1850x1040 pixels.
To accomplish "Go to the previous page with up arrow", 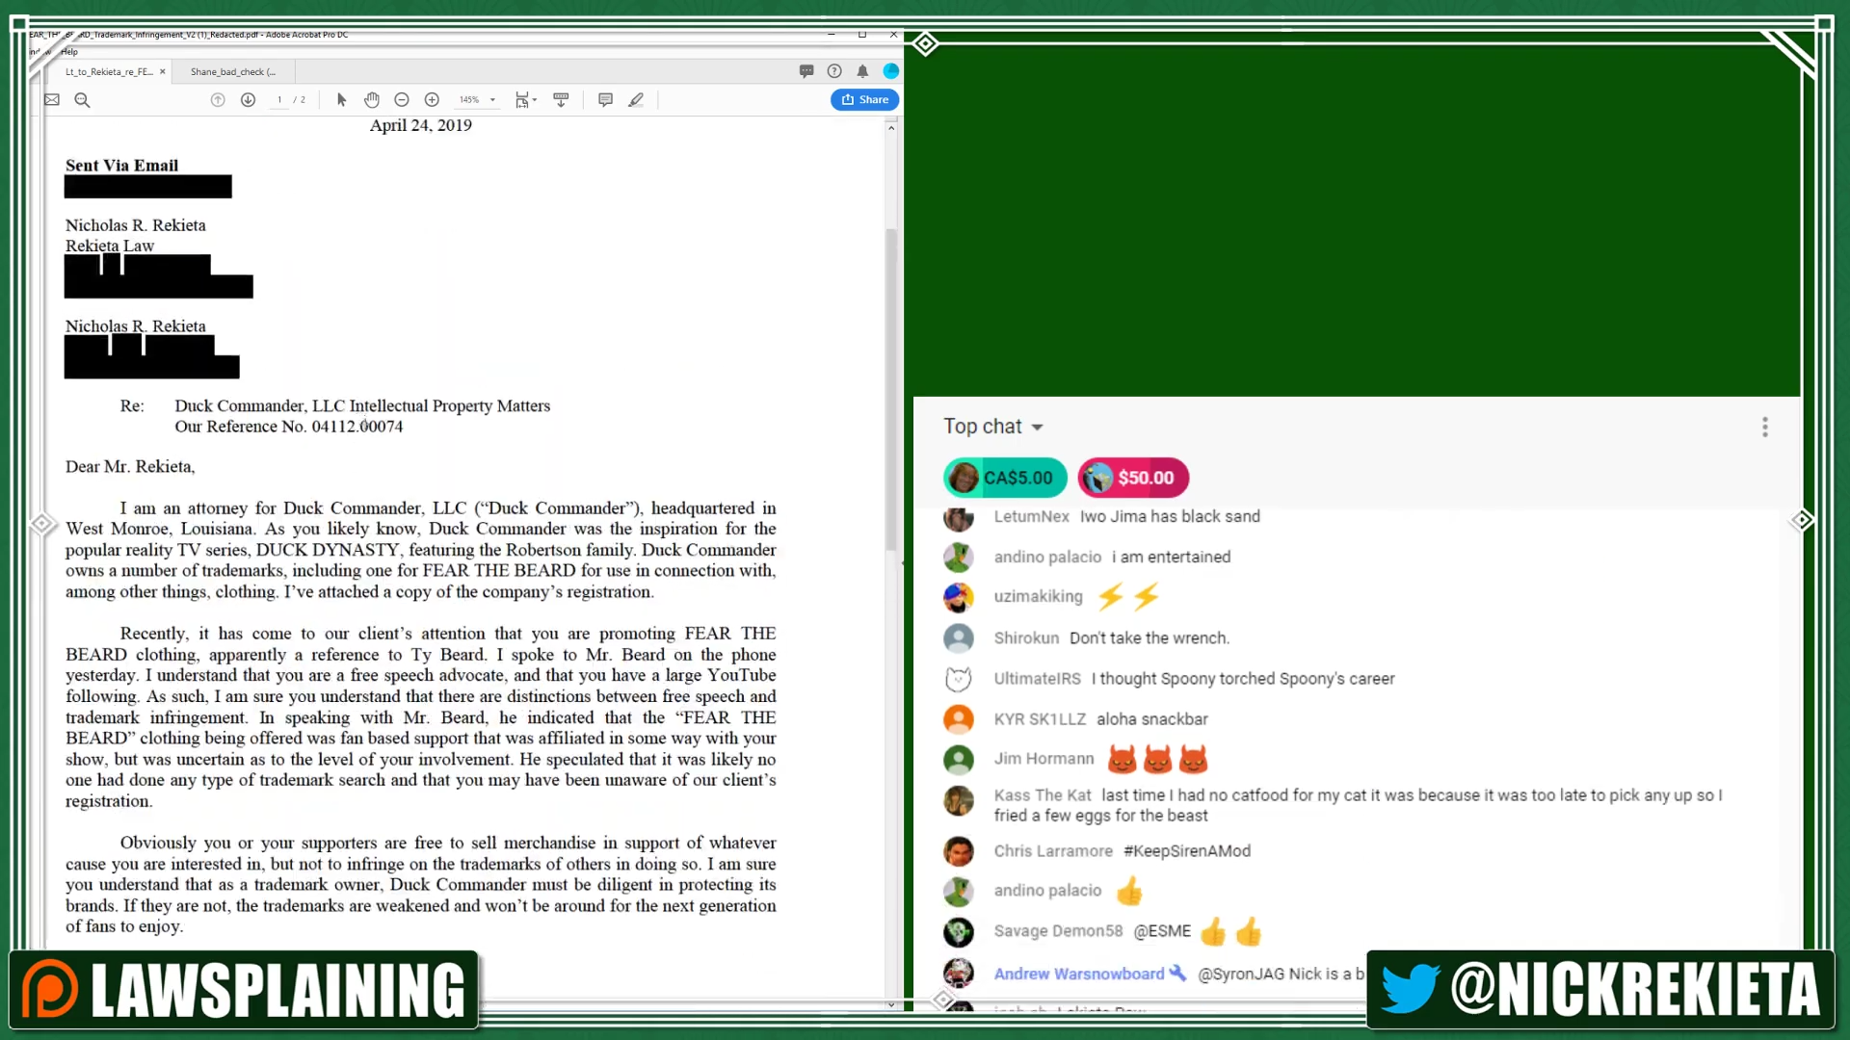I will (218, 100).
